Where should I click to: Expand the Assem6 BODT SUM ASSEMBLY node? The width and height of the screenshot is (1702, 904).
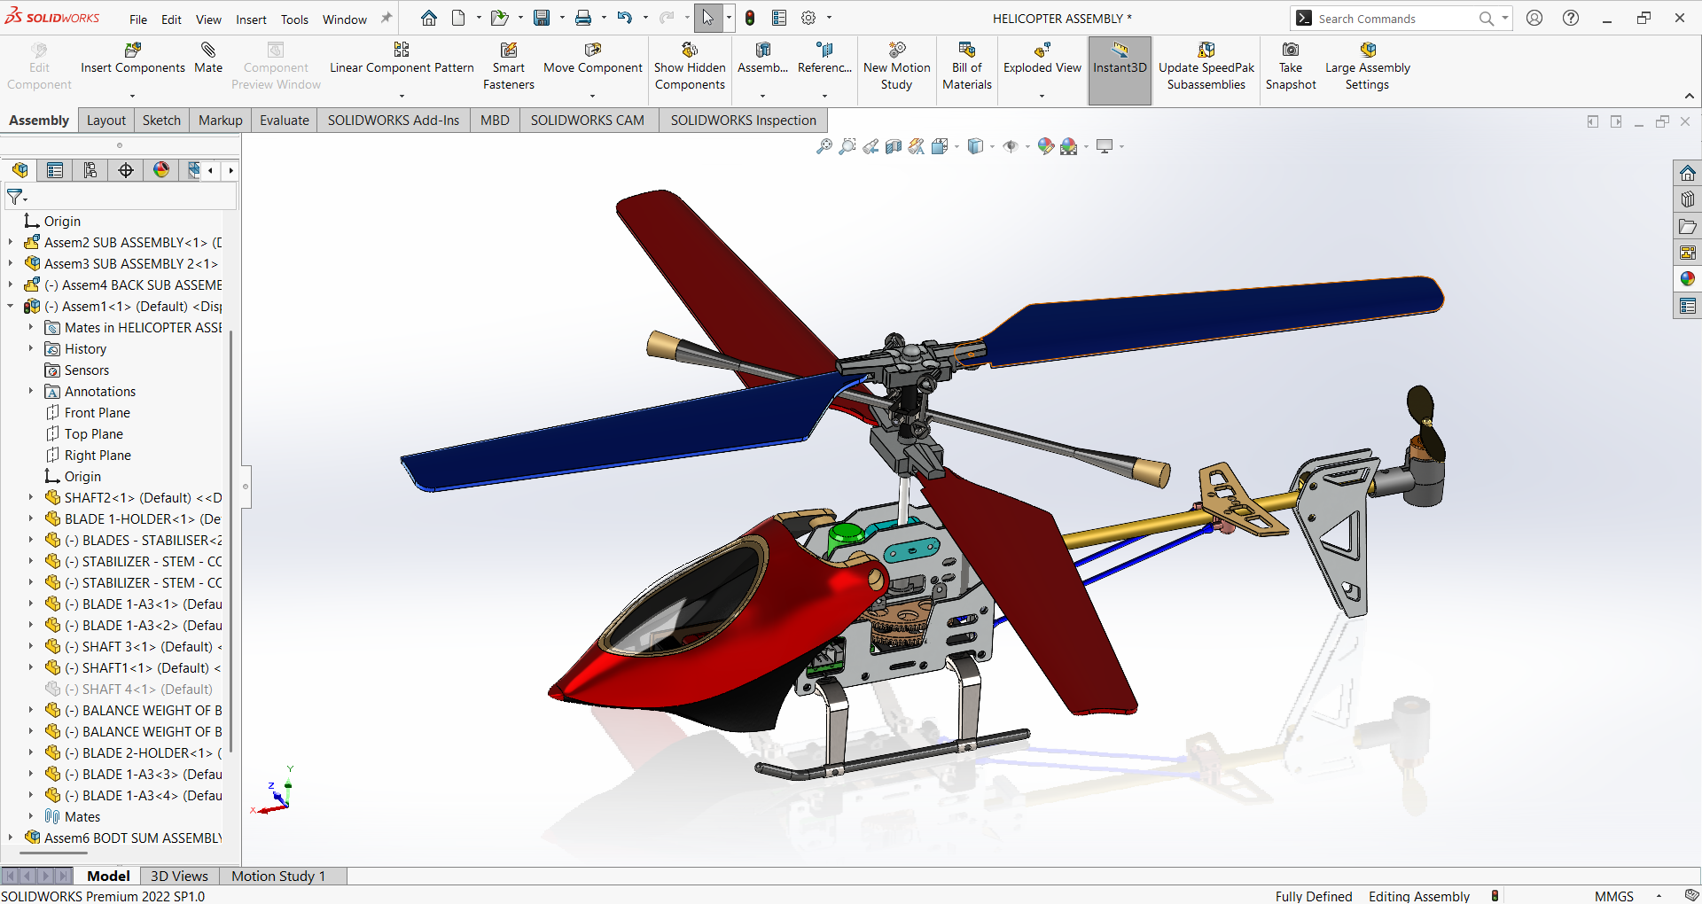coord(11,838)
